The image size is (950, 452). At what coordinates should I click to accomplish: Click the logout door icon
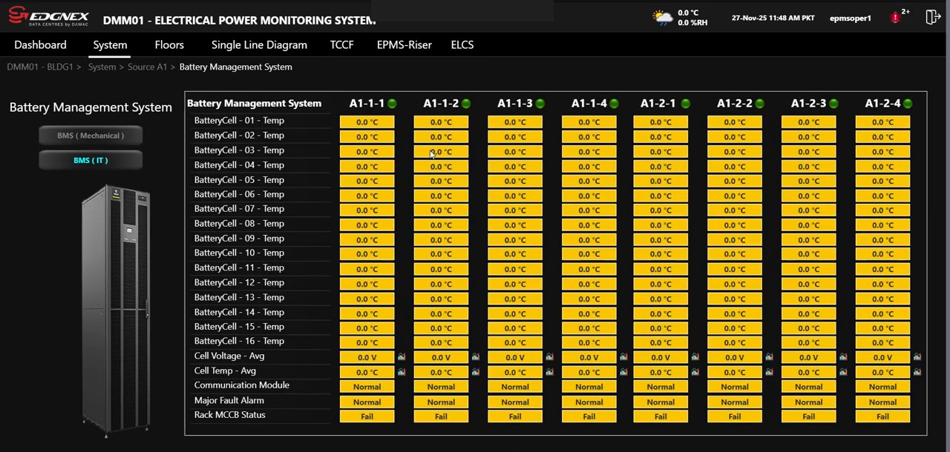point(933,17)
